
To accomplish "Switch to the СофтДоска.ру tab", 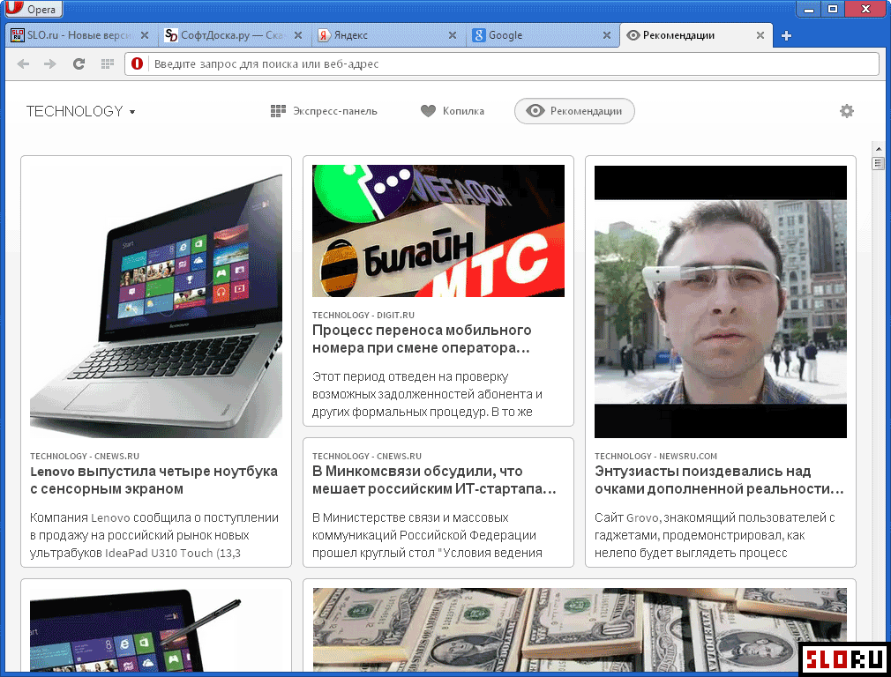I will pyautogui.click(x=234, y=35).
